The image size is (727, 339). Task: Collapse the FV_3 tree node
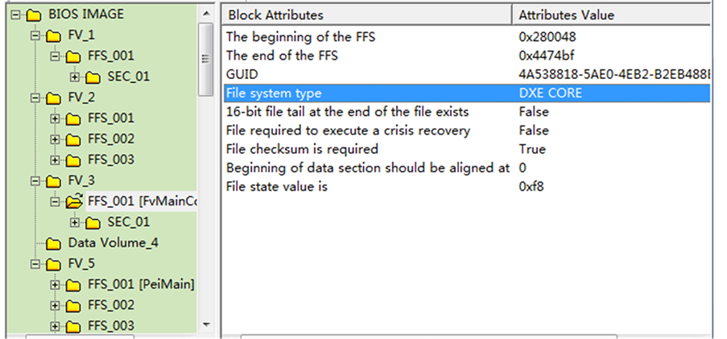pos(34,181)
